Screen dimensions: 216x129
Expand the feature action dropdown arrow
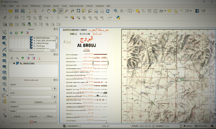point(126,11)
